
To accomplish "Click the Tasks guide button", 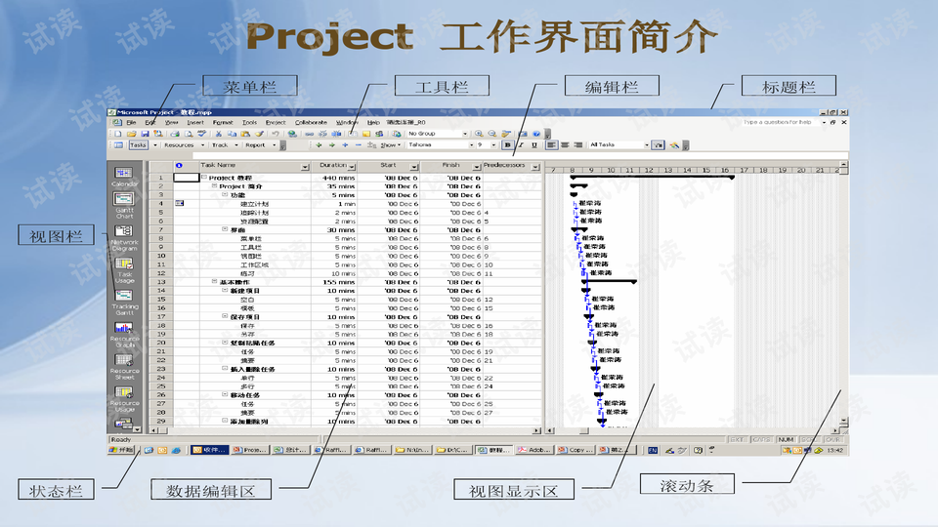I will coord(138,145).
